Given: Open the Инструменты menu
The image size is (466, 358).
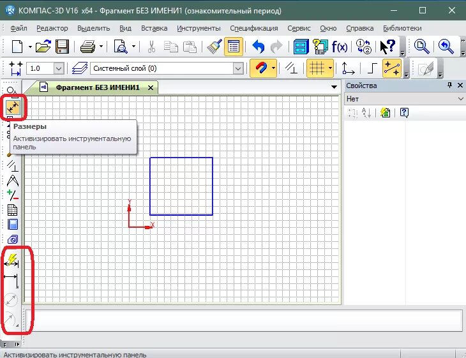Looking at the screenshot, I should click(x=199, y=28).
